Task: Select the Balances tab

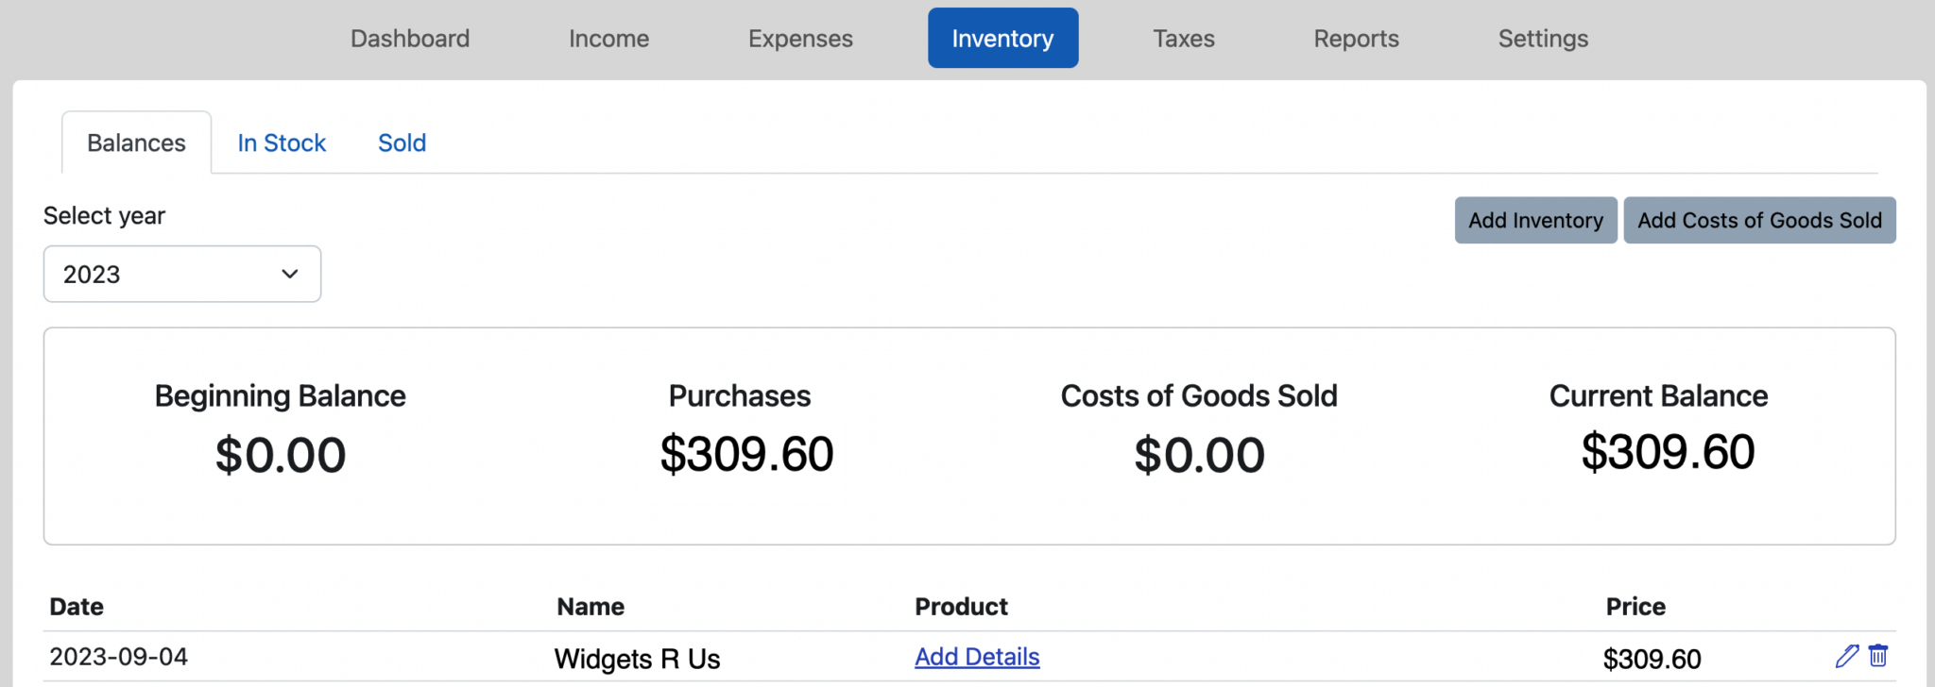Action: coord(136,142)
